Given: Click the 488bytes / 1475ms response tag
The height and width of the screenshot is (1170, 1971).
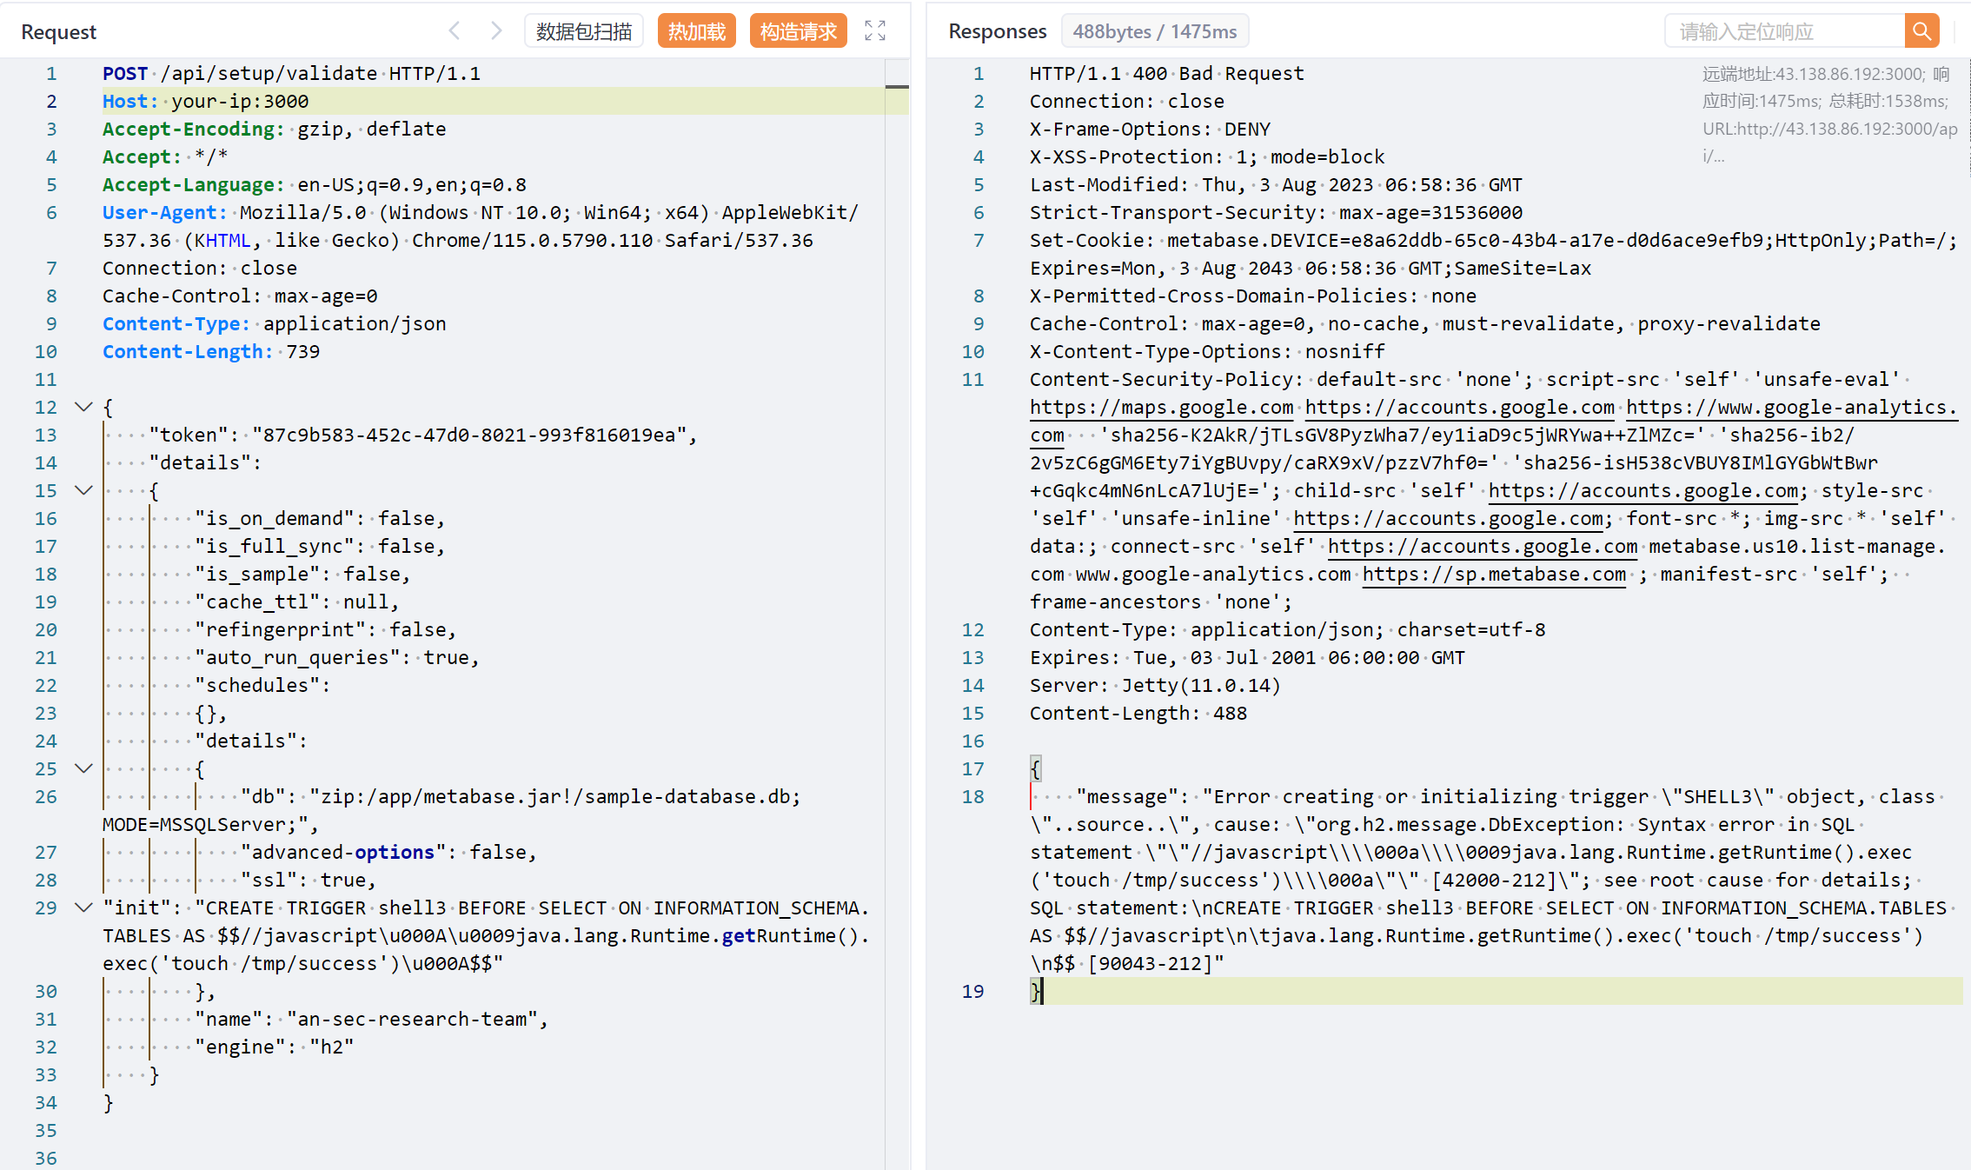Looking at the screenshot, I should [1154, 31].
